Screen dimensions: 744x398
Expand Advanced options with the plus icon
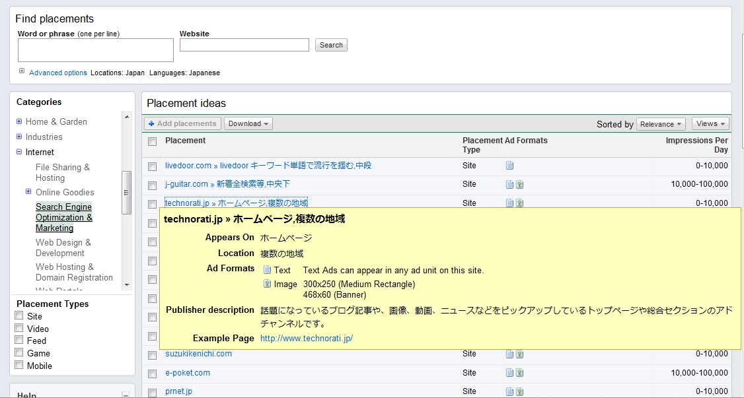click(x=22, y=71)
